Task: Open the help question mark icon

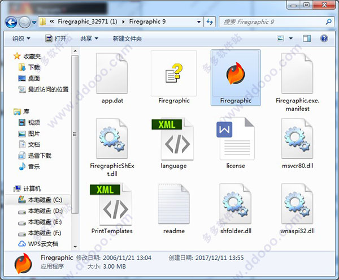Action: coord(324,38)
